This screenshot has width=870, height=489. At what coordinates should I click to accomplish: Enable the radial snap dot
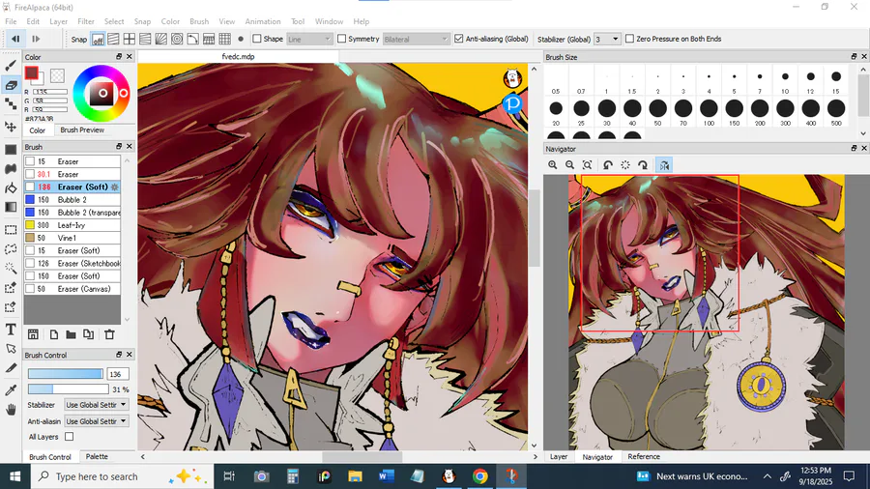[241, 39]
